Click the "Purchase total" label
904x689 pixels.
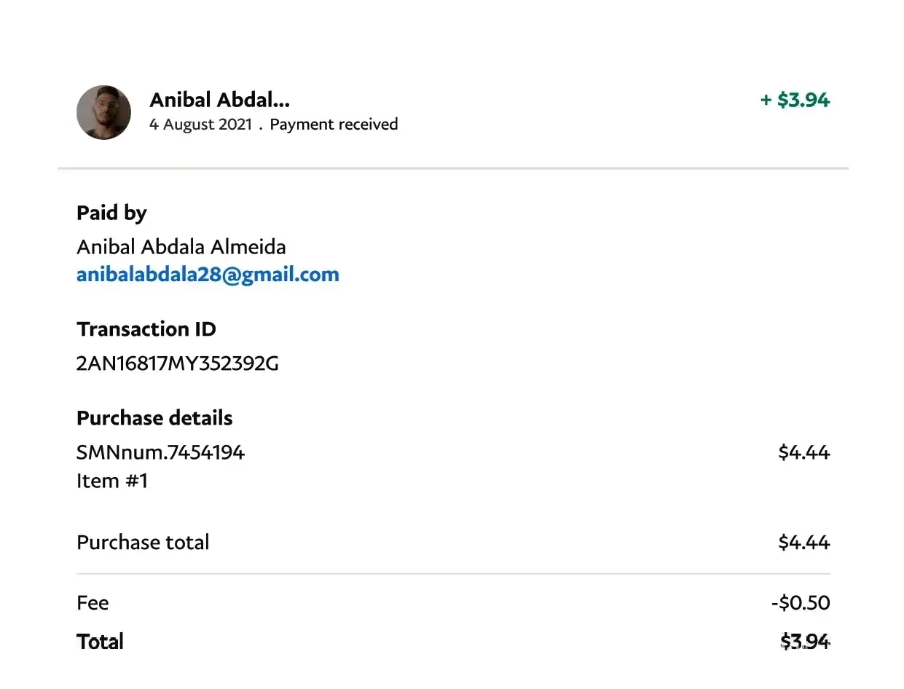pyautogui.click(x=143, y=543)
